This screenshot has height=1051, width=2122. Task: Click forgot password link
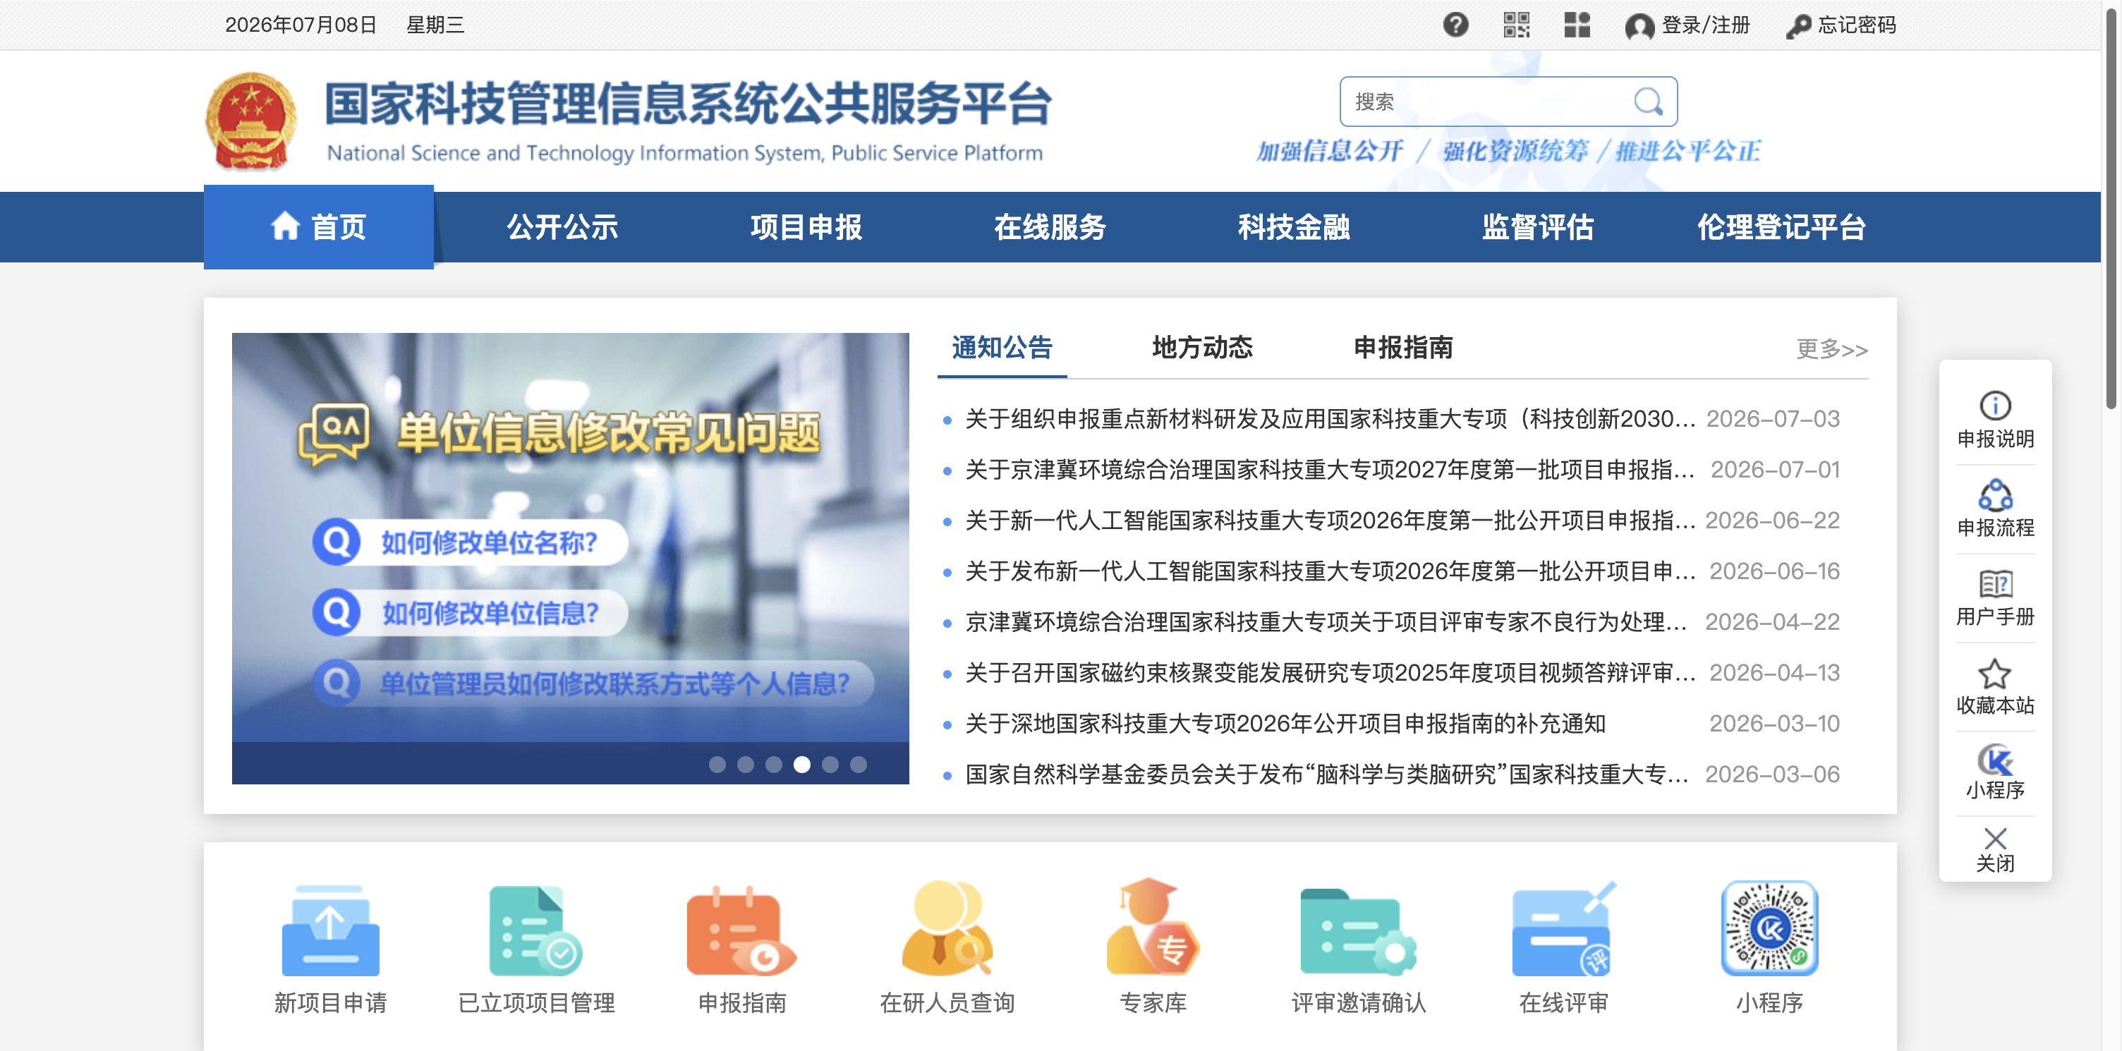pyautogui.click(x=1841, y=25)
